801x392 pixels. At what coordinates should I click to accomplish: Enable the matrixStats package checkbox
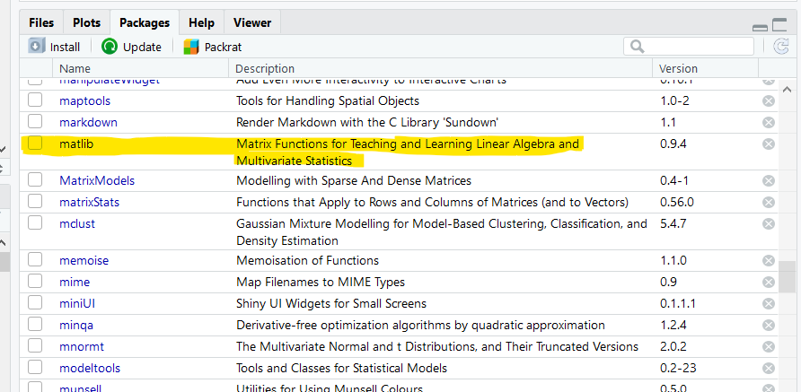point(35,202)
